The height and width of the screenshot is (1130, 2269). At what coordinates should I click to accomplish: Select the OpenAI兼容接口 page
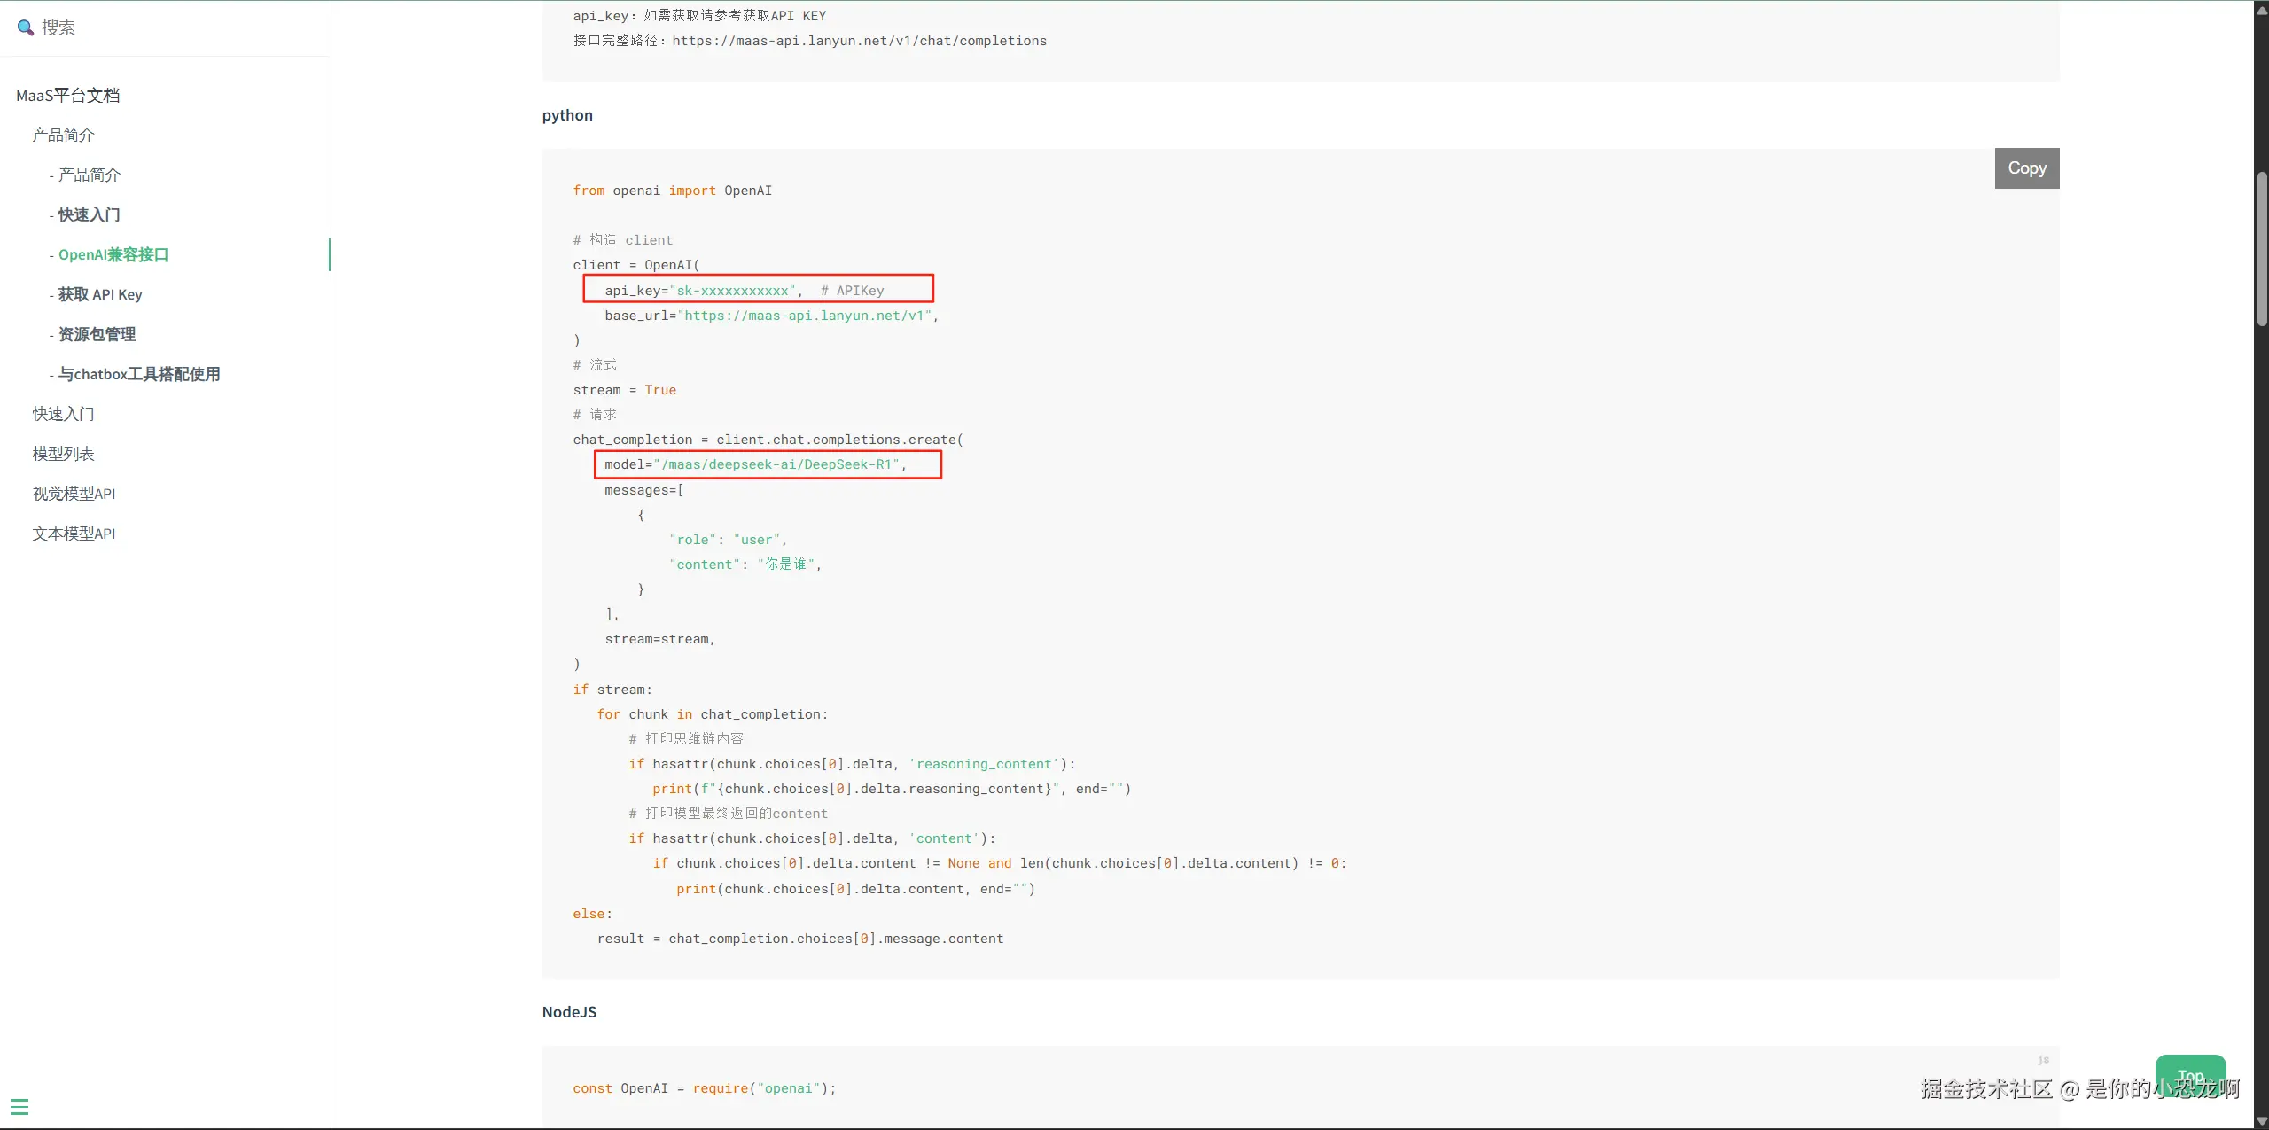click(113, 254)
